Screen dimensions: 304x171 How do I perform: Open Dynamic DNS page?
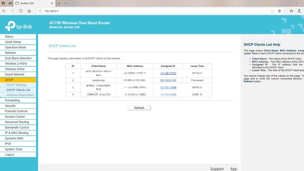click(18, 138)
